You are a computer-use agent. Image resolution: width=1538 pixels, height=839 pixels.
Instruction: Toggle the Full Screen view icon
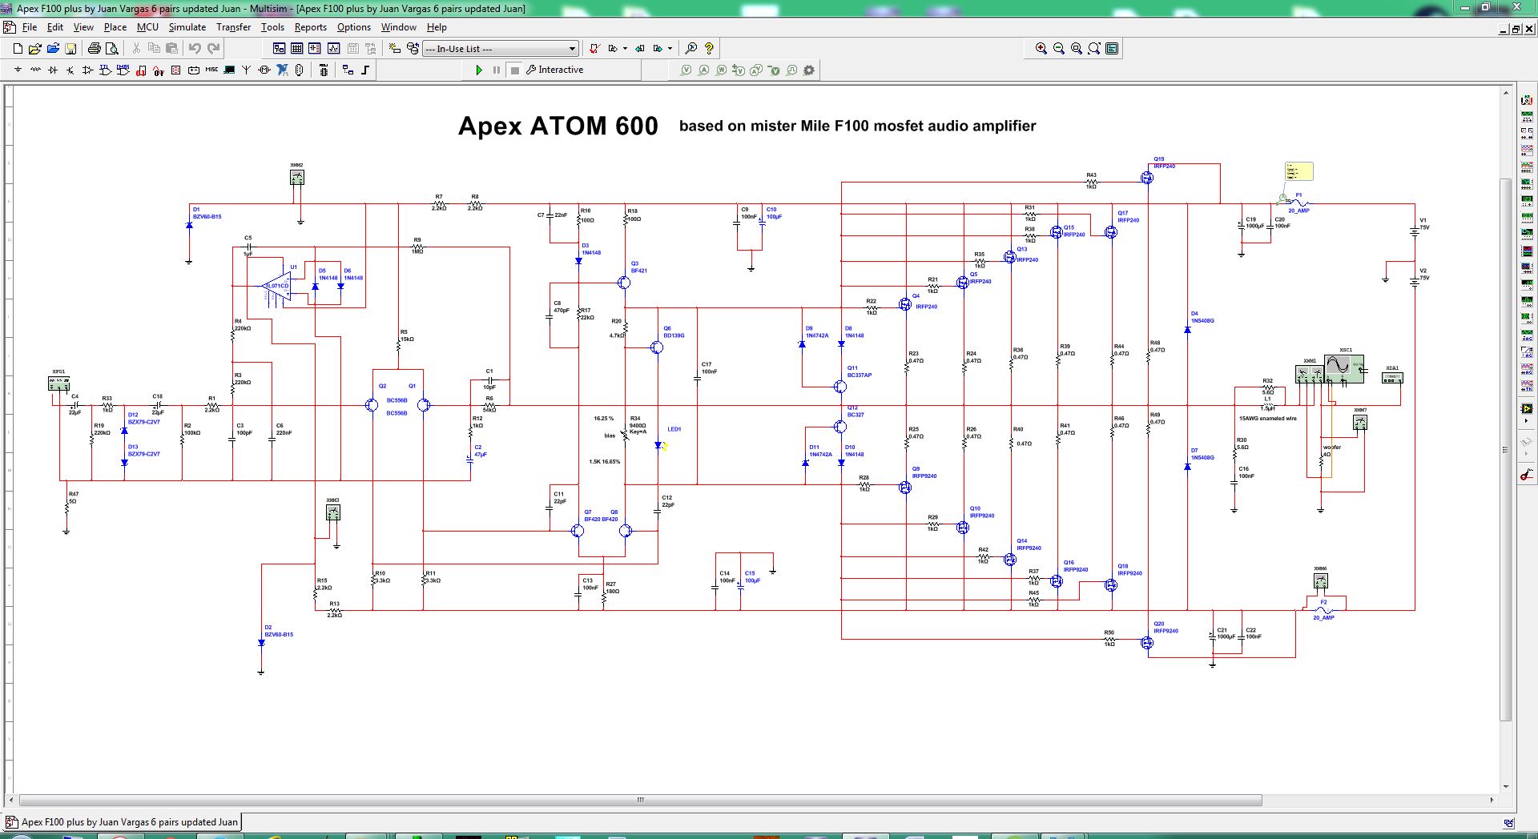[x=1112, y=48]
